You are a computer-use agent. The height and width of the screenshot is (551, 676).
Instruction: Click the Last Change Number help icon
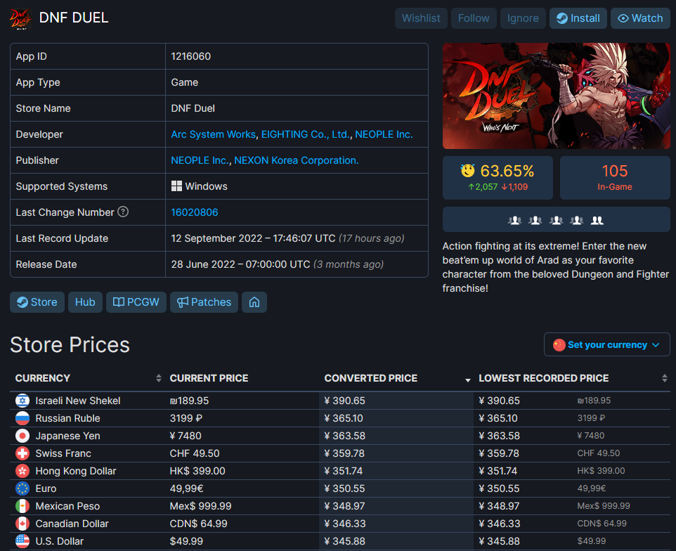click(x=123, y=212)
